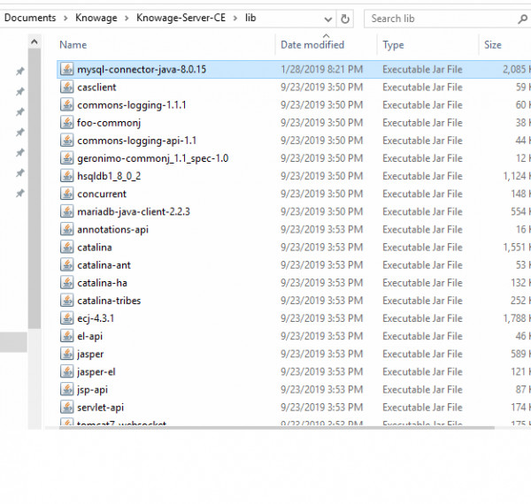The width and height of the screenshot is (531, 504).
Task: Select the jsp-api jar icon
Action: [67, 389]
